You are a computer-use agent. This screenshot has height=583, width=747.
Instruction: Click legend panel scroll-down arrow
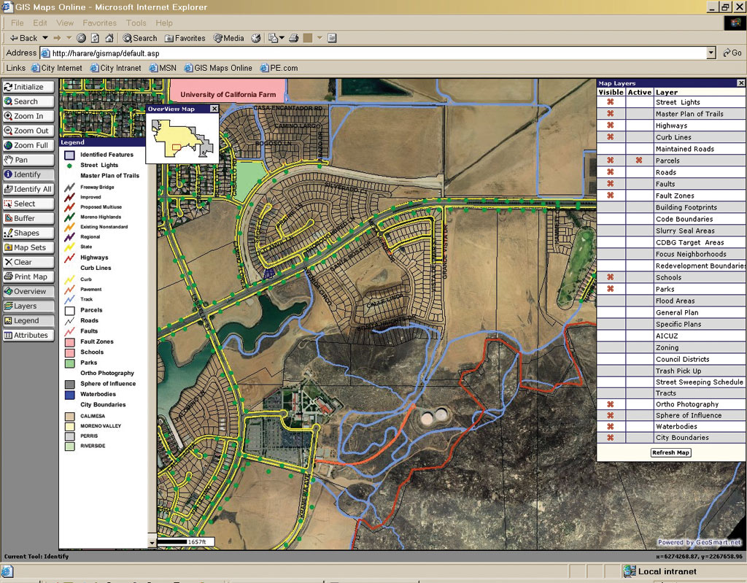(152, 542)
